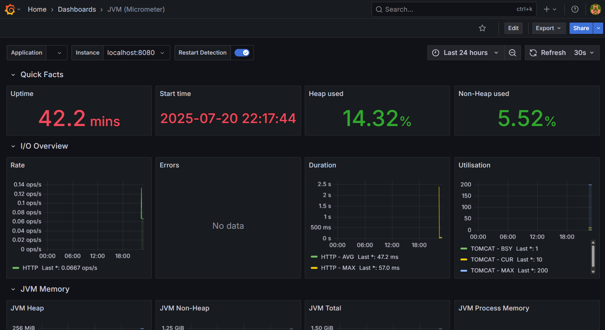Screen dimensions: 605x330
Task: Click the JVM (Micrometer) breadcrumb
Action: click(136, 9)
